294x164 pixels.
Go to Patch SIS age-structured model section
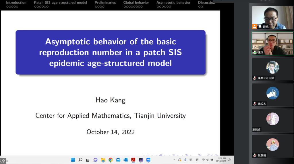pyautogui.click(x=60, y=3)
